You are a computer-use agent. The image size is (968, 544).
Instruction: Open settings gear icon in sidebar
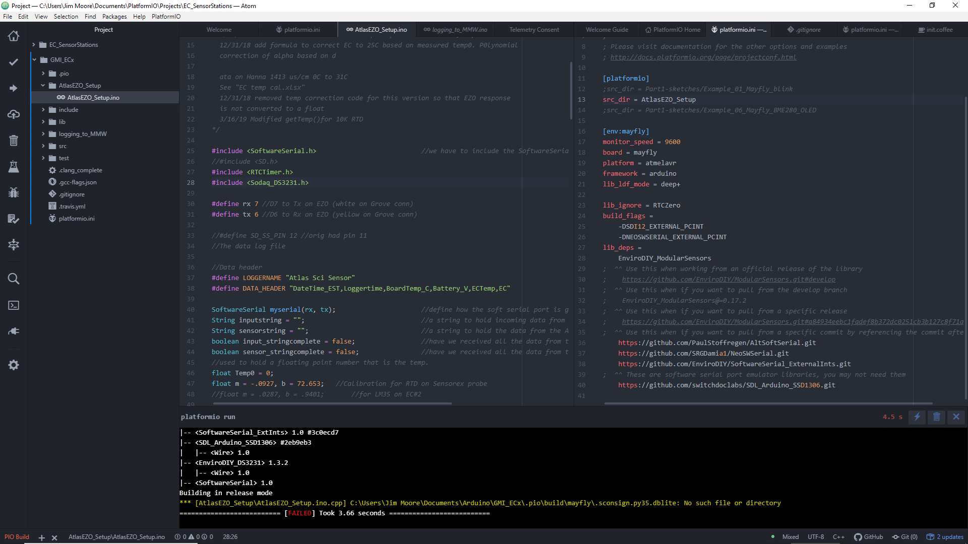tap(14, 365)
